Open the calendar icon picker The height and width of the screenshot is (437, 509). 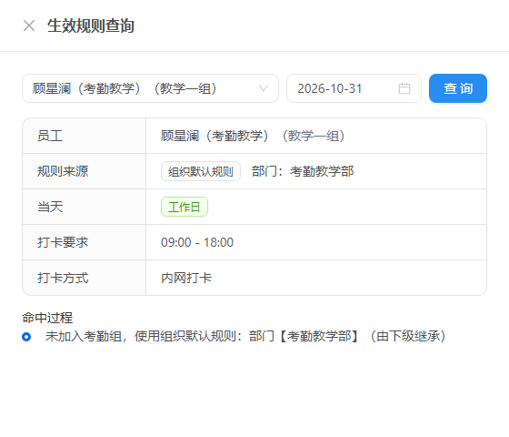tap(404, 88)
